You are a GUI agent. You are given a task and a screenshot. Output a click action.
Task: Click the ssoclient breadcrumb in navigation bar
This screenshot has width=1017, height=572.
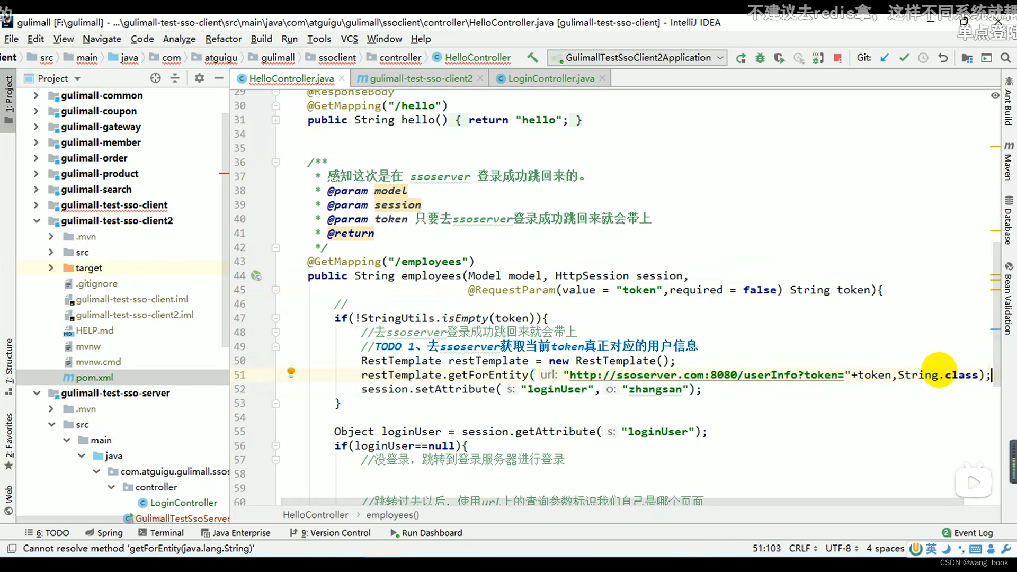[331, 58]
